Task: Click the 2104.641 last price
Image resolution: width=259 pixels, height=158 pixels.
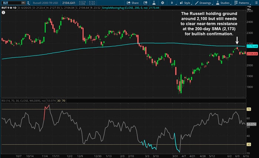Action: tap(69, 3)
